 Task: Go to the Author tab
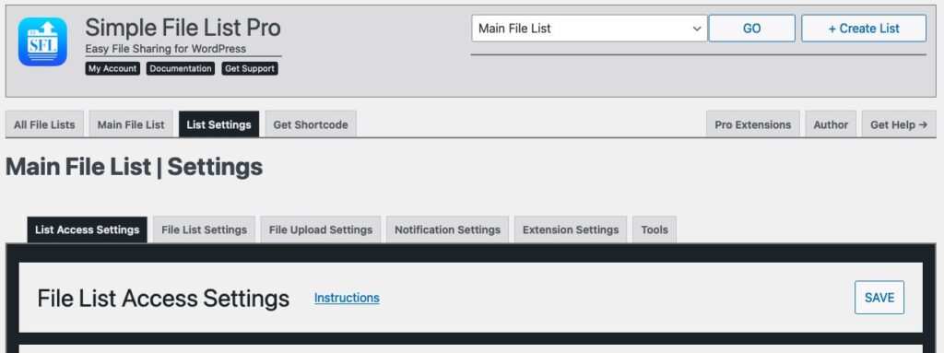(831, 124)
